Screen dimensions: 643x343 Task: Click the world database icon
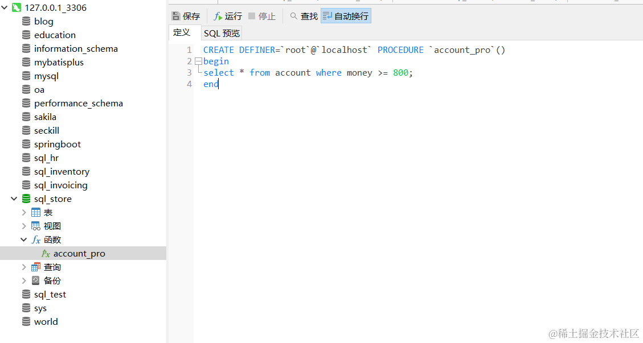pyautogui.click(x=26, y=322)
